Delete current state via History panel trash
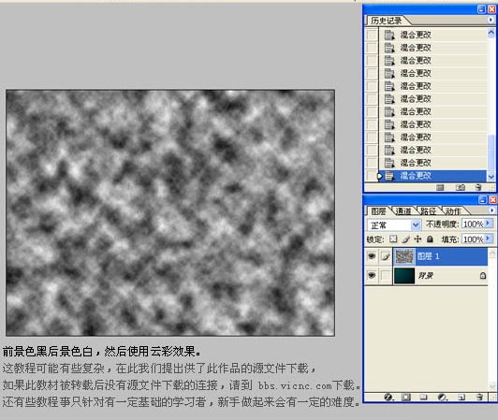Image resolution: width=498 pixels, height=420 pixels. point(478,188)
